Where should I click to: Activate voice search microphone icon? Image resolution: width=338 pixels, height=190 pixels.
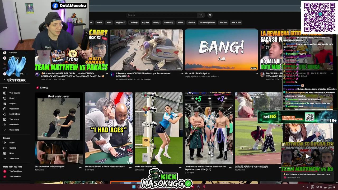pyautogui.click(x=210, y=15)
